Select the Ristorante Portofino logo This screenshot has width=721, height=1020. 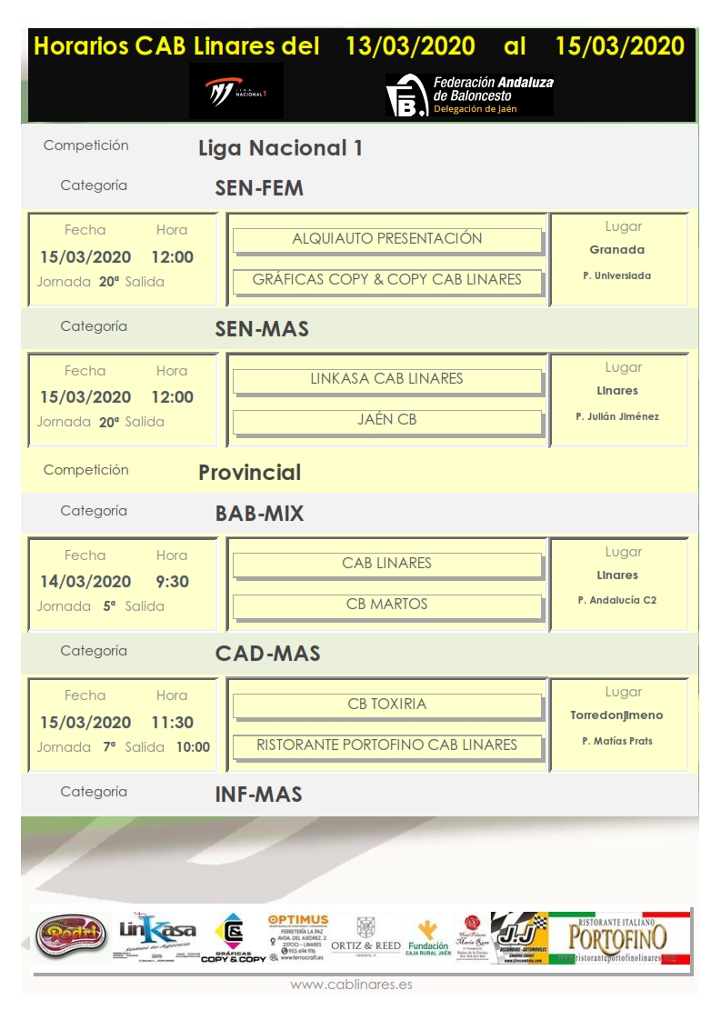point(619,937)
